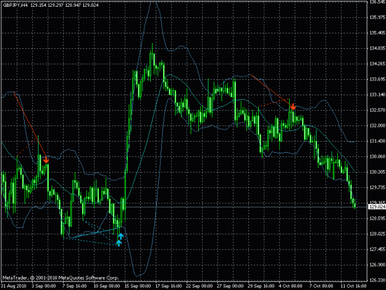The image size is (386, 290).
Task: Click the 128.025 price scale label
Action: (x=377, y=234)
